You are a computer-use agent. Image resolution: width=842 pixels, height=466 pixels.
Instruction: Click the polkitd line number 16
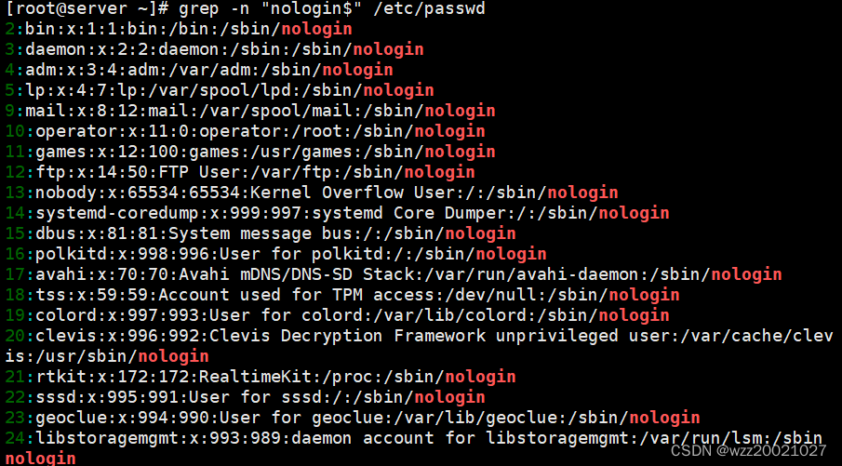pyautogui.click(x=15, y=254)
